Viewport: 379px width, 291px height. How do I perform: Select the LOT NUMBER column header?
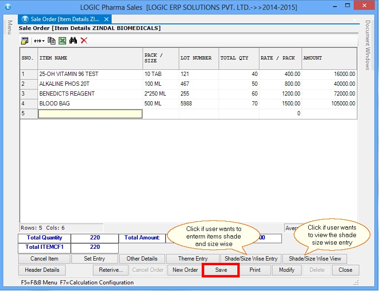[199, 58]
